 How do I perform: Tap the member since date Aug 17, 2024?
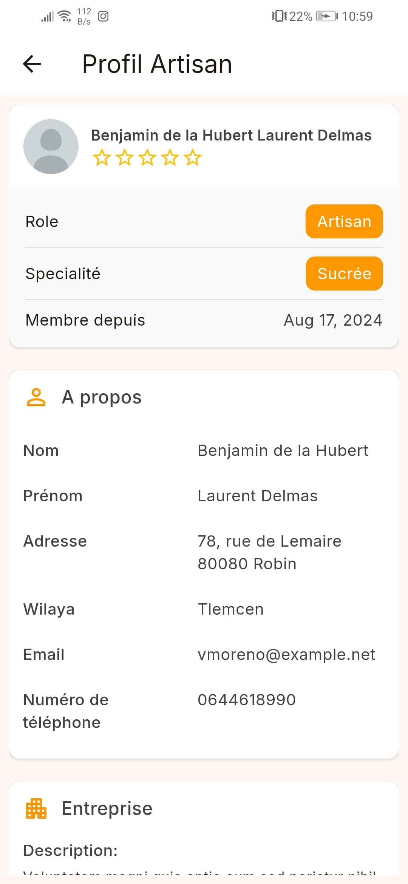(x=333, y=320)
